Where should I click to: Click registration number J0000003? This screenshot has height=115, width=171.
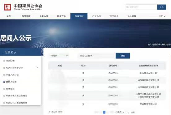click(x=113, y=96)
